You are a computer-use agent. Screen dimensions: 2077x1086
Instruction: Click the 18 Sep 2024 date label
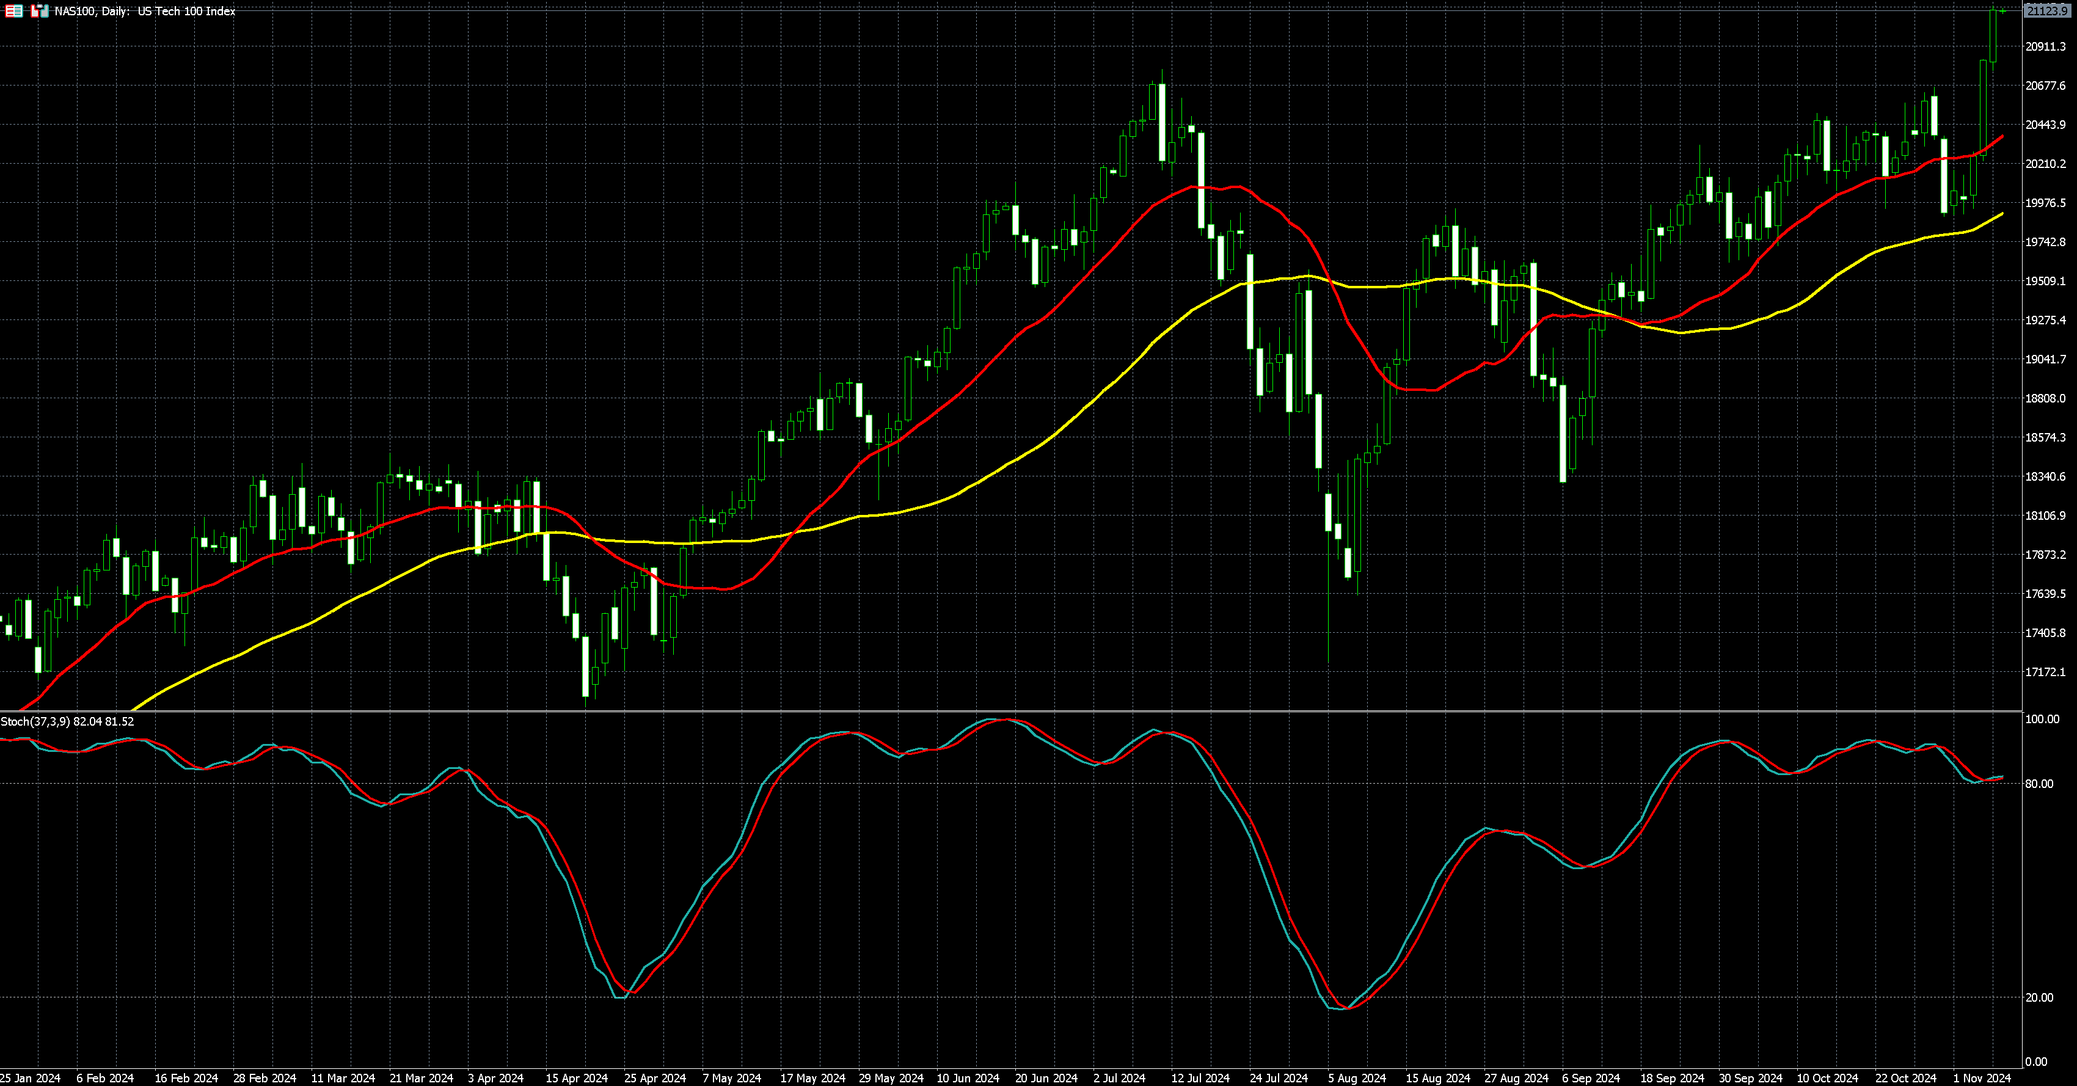pyautogui.click(x=1673, y=1078)
